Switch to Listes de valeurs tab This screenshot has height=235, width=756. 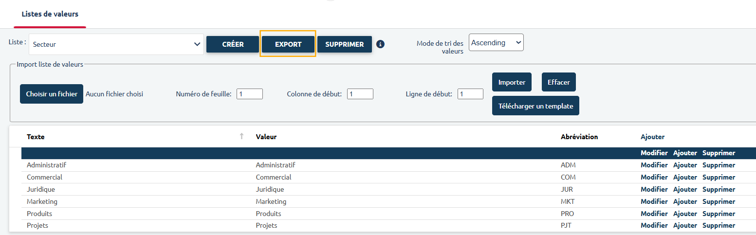coord(50,14)
